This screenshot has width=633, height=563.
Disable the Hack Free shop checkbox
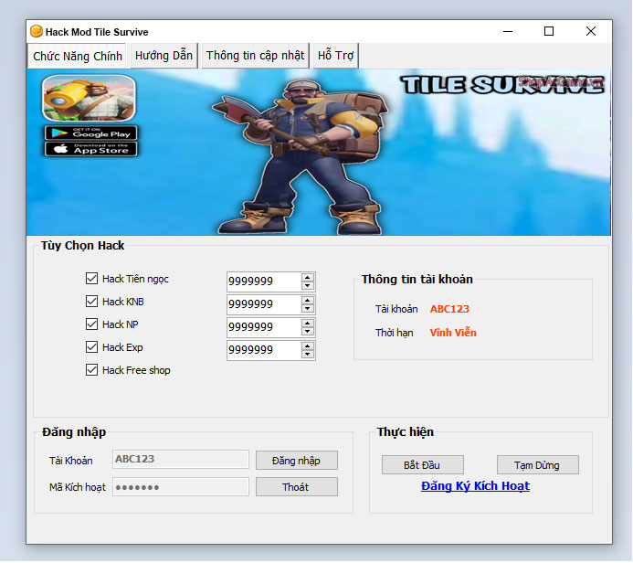pos(91,370)
